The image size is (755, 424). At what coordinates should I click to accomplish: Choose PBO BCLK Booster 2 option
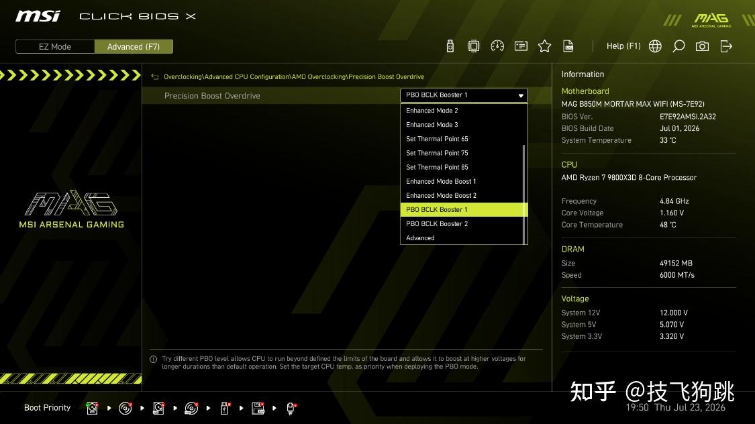tap(464, 224)
